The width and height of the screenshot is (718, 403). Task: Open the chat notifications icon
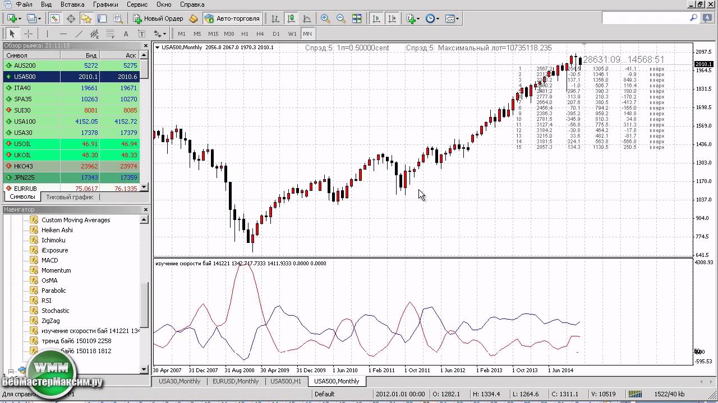point(707,18)
